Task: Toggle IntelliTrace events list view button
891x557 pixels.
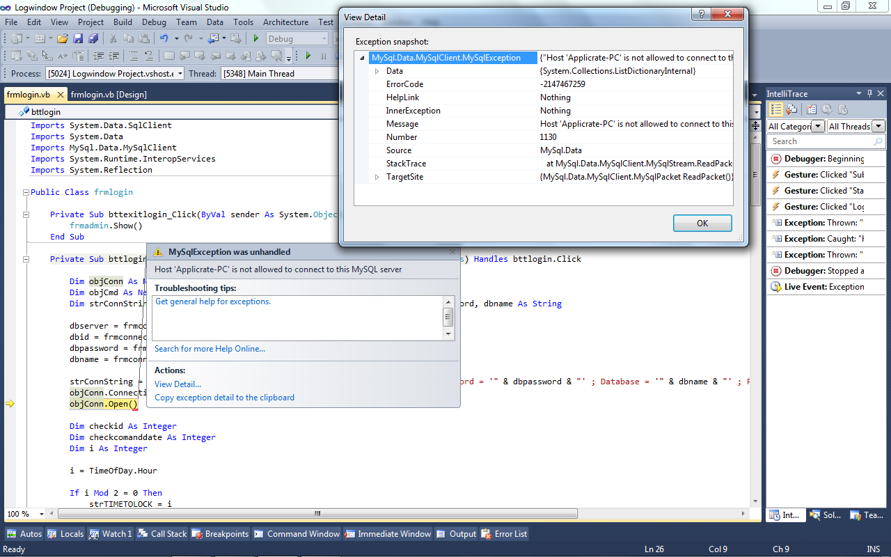Action: click(x=776, y=109)
